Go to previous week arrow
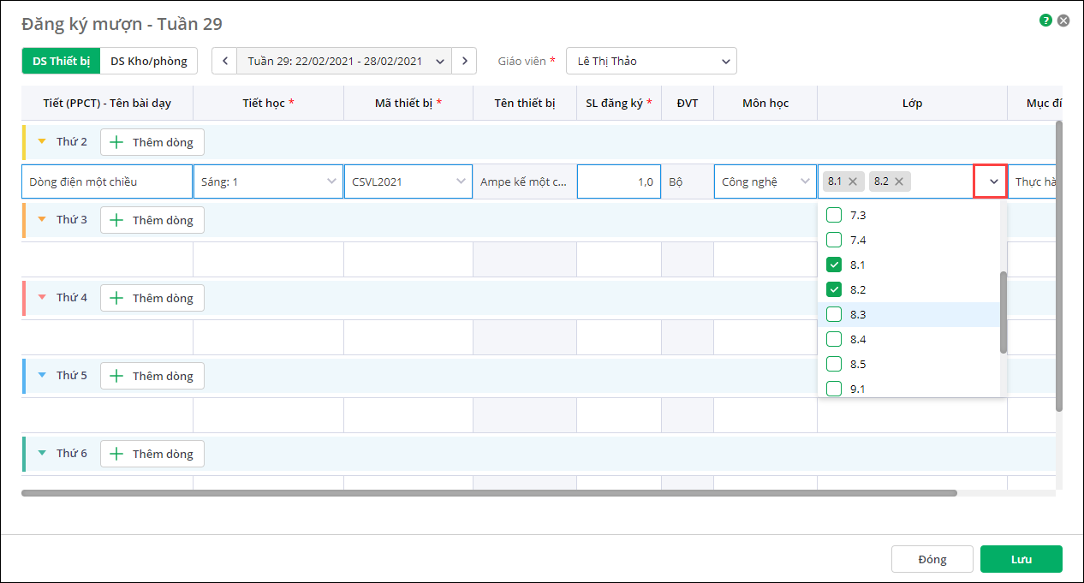1084x583 pixels. (224, 61)
